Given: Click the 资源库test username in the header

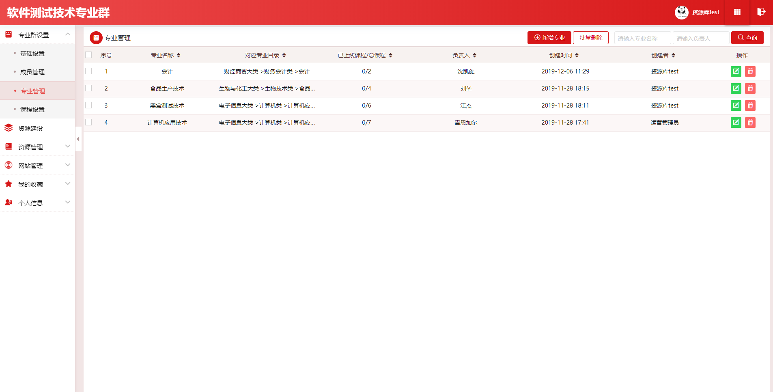Looking at the screenshot, I should [x=706, y=12].
